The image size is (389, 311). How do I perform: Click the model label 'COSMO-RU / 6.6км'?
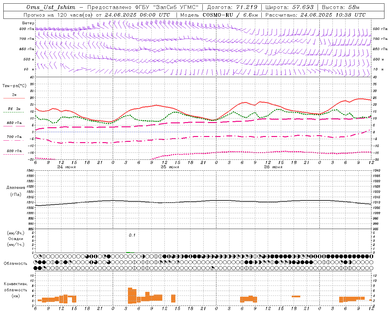[x=230, y=15]
